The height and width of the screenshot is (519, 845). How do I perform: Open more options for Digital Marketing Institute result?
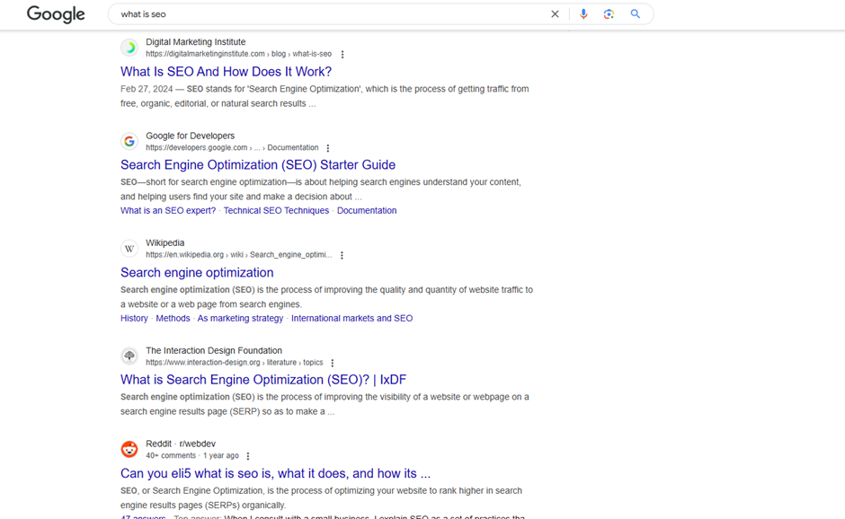coord(342,55)
